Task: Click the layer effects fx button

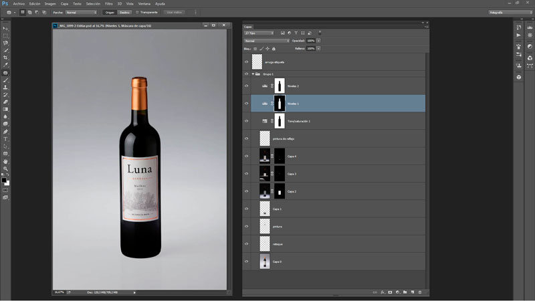Action: click(x=383, y=292)
